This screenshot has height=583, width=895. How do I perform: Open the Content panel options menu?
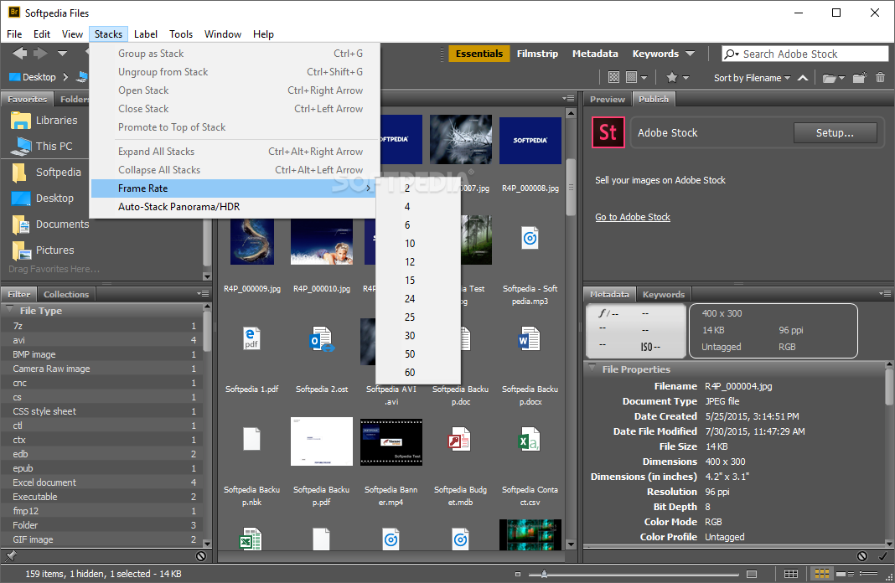(568, 99)
